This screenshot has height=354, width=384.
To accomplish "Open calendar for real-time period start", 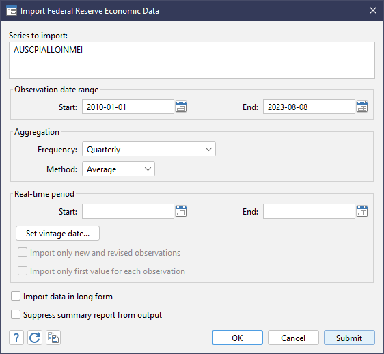I will click(181, 211).
